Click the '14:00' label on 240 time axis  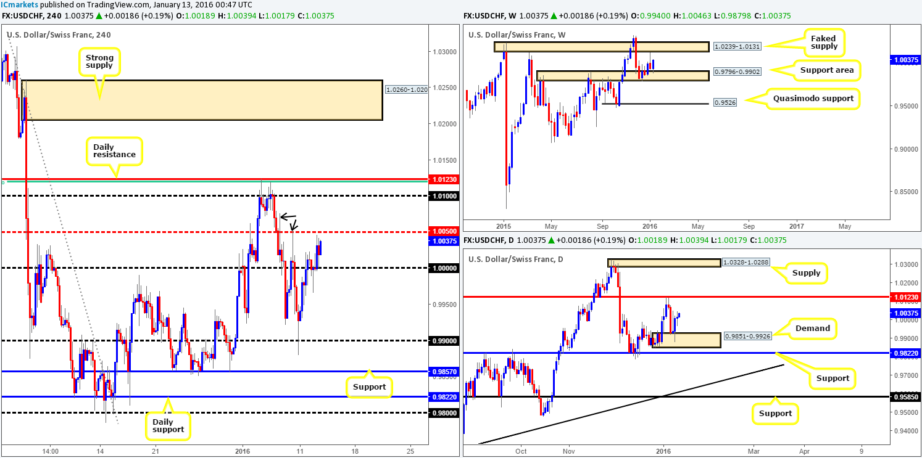(51, 451)
